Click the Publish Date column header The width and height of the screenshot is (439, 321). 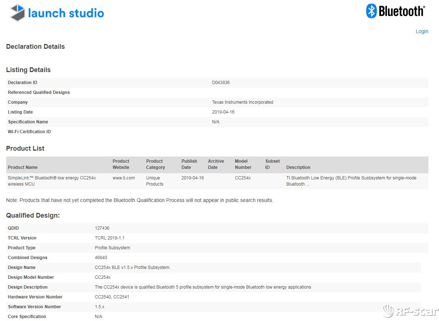tap(189, 164)
